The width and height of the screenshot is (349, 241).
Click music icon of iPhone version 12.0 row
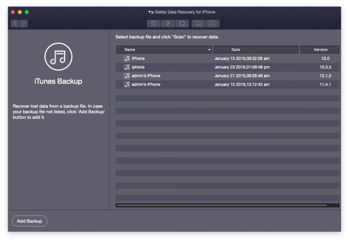(127, 59)
